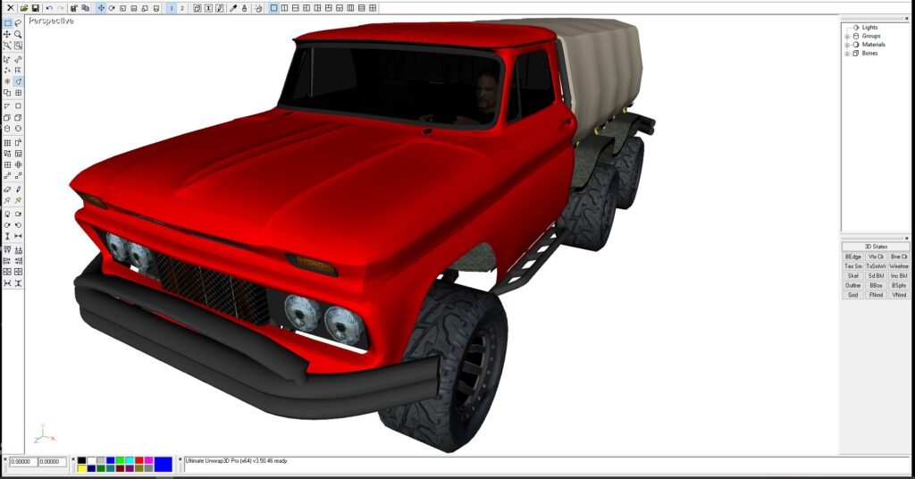Select the rectangle selection tool
The width and height of the screenshot is (915, 479).
pos(7,23)
